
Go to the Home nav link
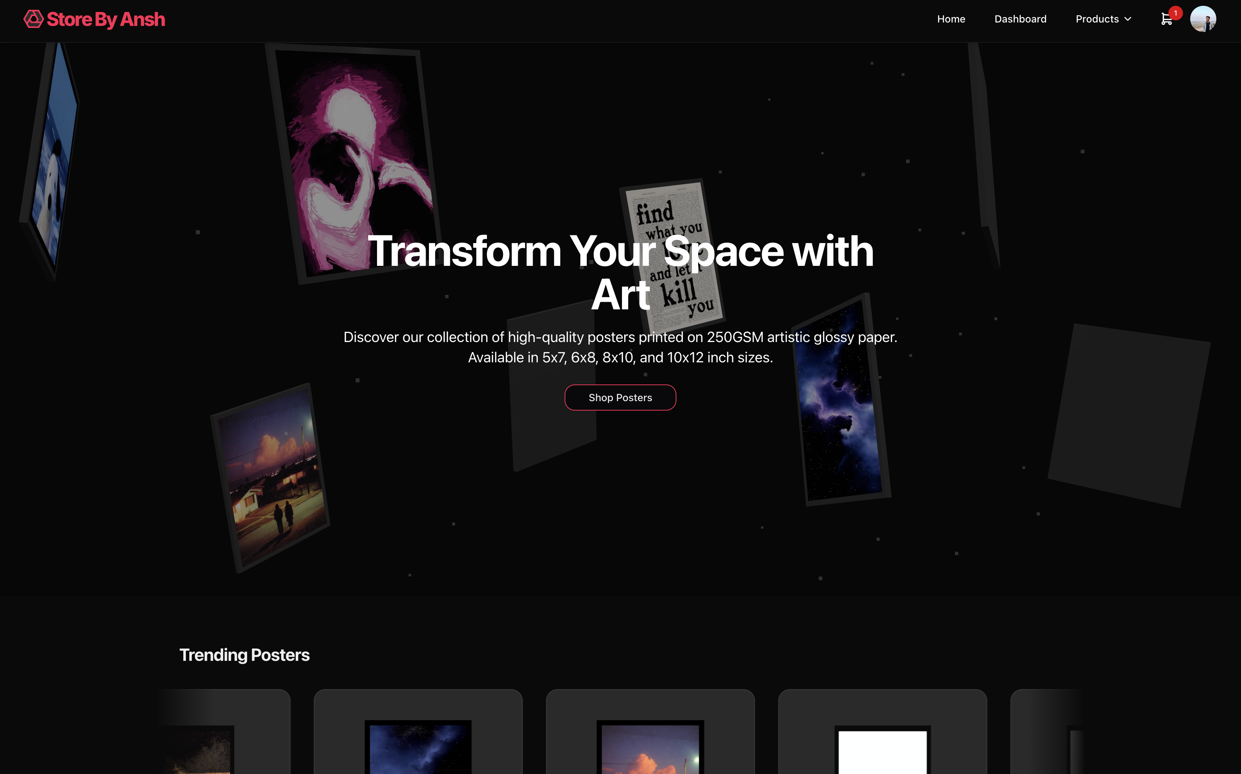pyautogui.click(x=951, y=19)
